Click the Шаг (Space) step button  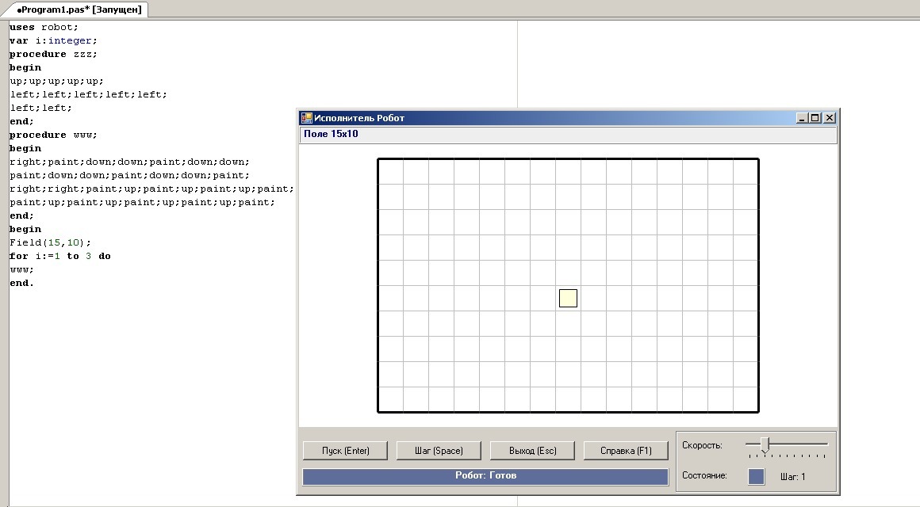click(439, 450)
